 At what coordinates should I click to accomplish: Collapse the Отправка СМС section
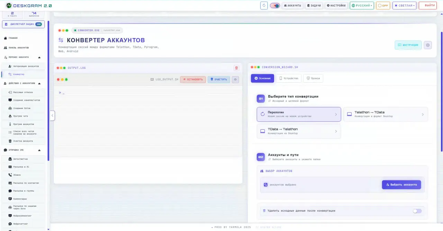pos(39,150)
